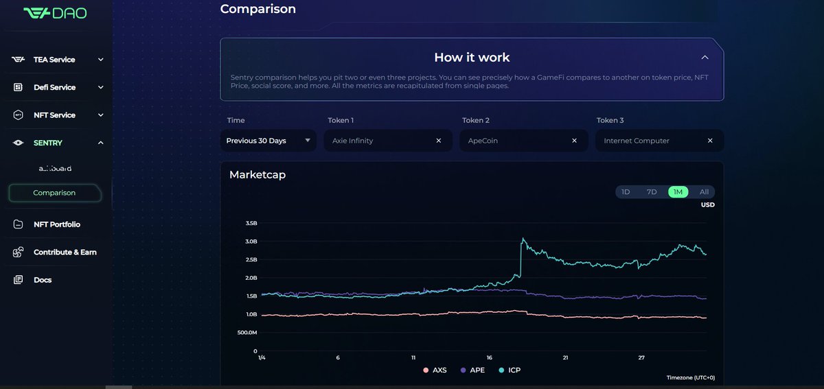The width and height of the screenshot is (824, 389).
Task: Click the TEA Service sidebar icon
Action: (x=18, y=60)
